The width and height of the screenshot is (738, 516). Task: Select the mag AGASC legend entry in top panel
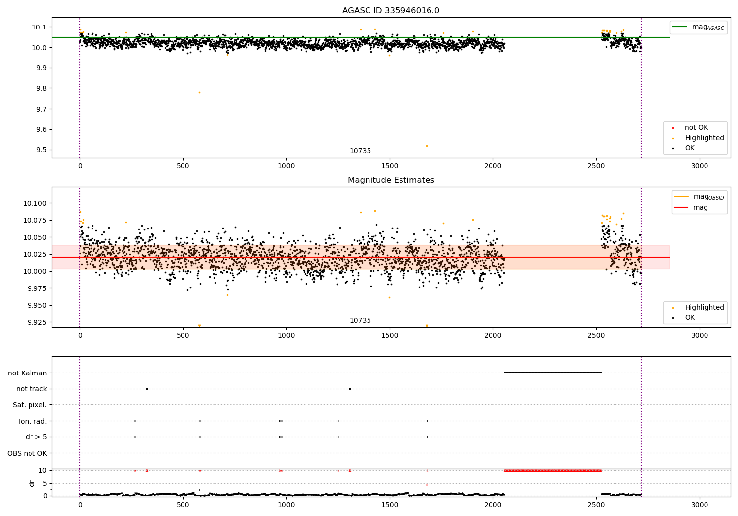click(698, 27)
